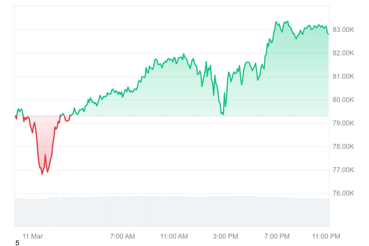
Task: Click the 11 Mar date label
Action: [33, 236]
